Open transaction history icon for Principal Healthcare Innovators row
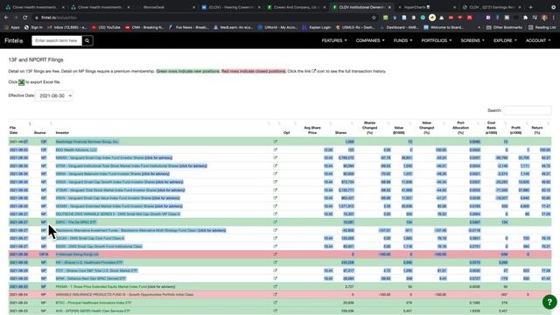This screenshot has width=560, height=315. click(x=275, y=303)
